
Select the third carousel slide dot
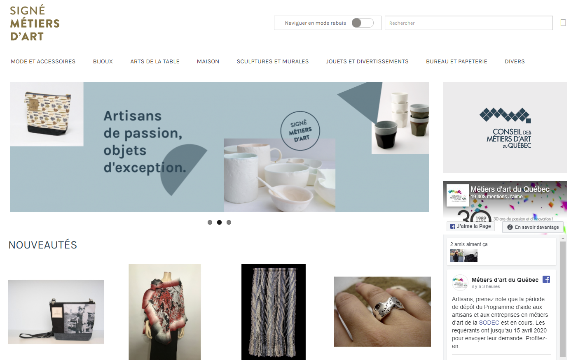pyautogui.click(x=229, y=223)
